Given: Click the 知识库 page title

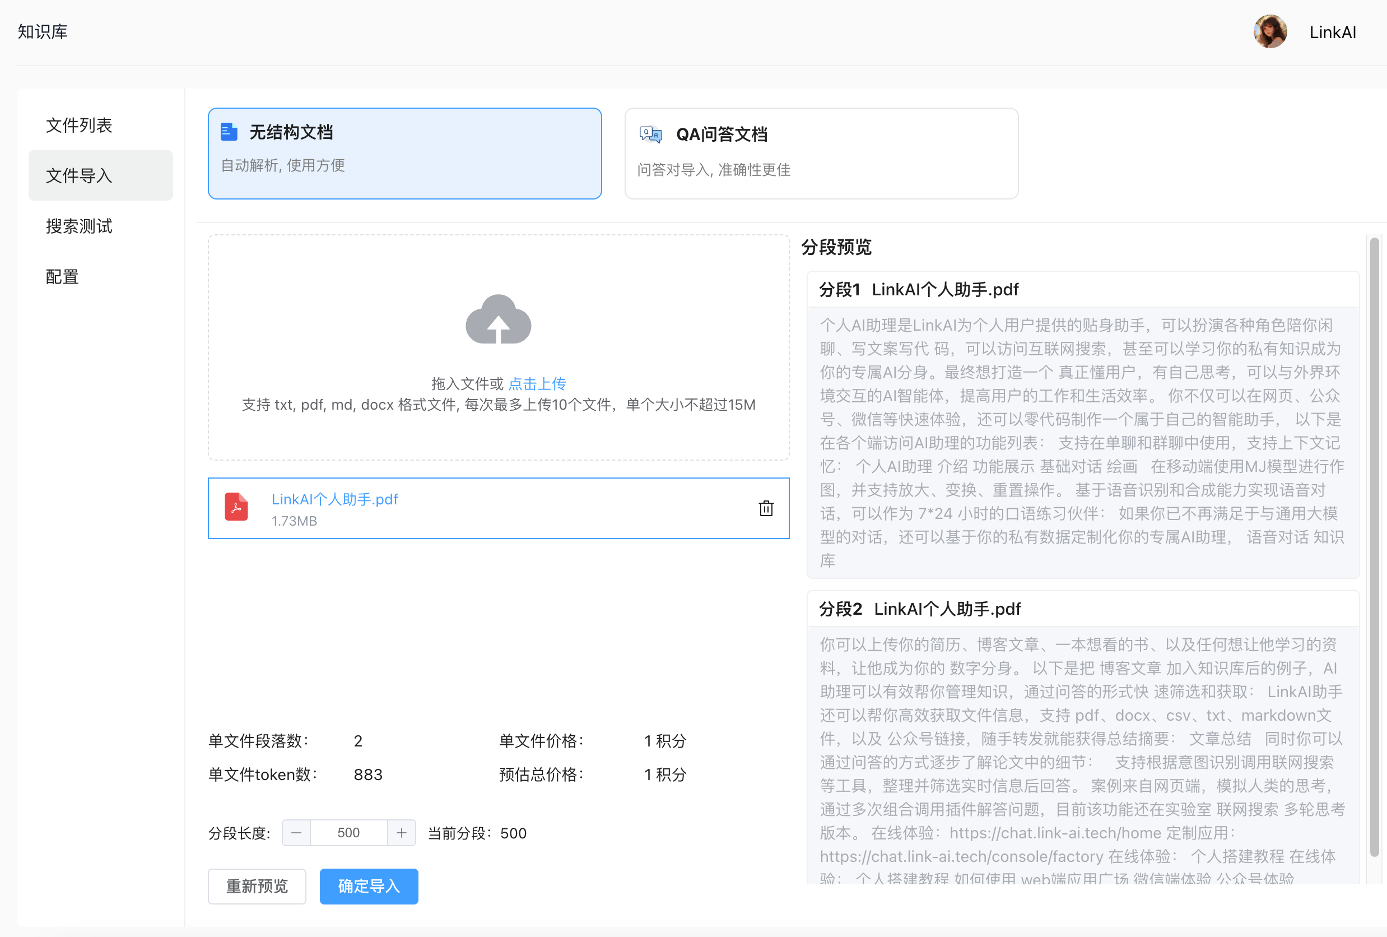Looking at the screenshot, I should [43, 31].
